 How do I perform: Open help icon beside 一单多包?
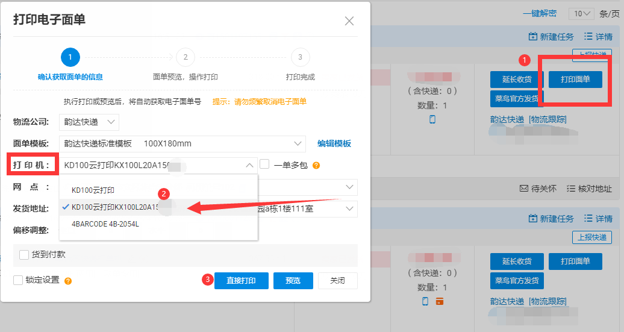[316, 166]
